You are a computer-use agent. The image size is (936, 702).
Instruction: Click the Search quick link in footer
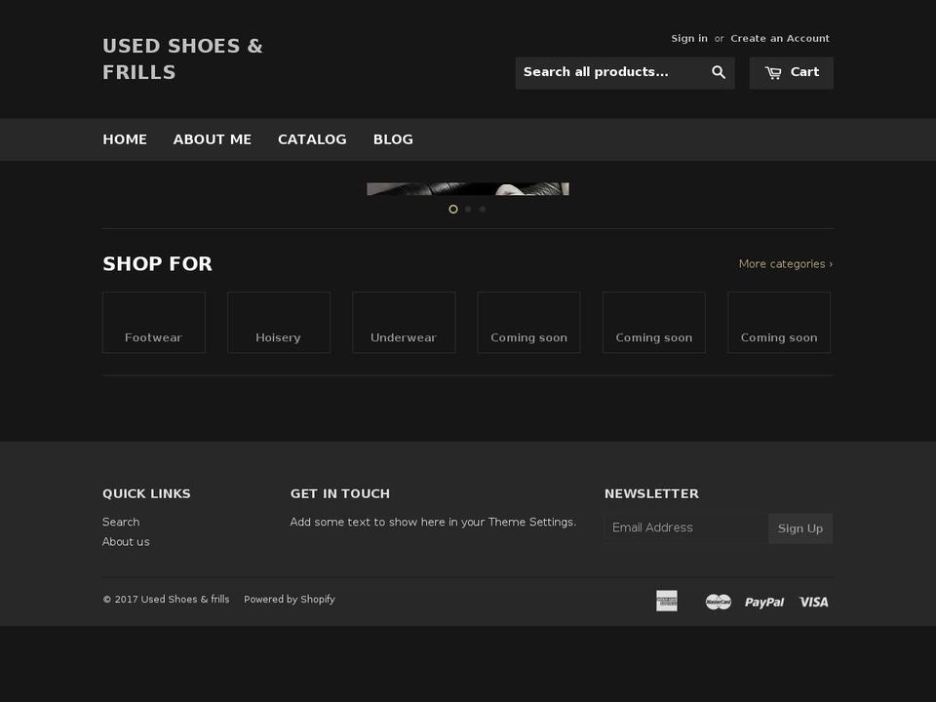tap(121, 522)
